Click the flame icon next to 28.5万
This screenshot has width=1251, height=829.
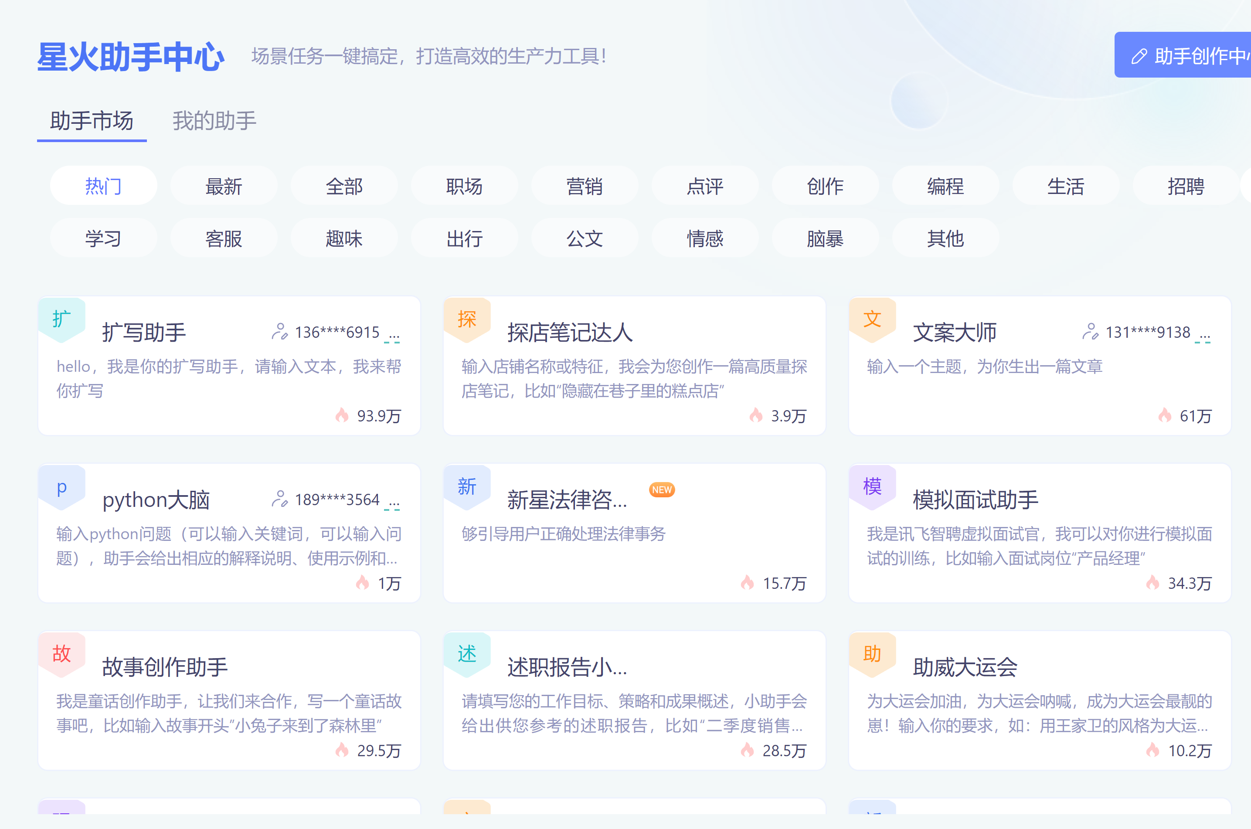pyautogui.click(x=747, y=750)
